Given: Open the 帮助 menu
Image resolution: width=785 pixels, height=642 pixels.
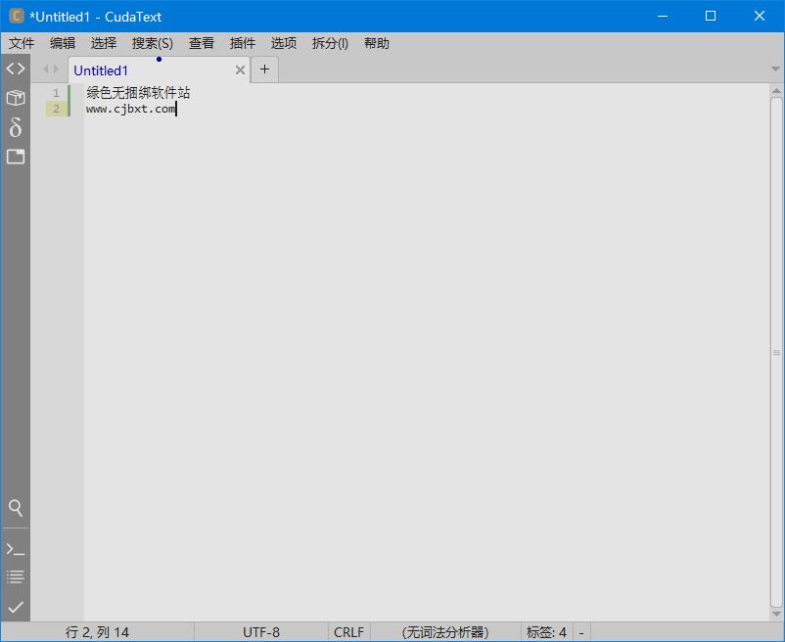Looking at the screenshot, I should pos(377,43).
